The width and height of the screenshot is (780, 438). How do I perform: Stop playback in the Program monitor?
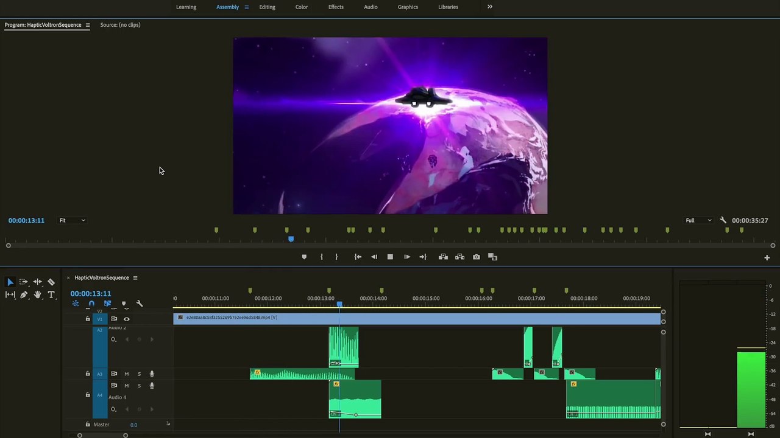390,257
